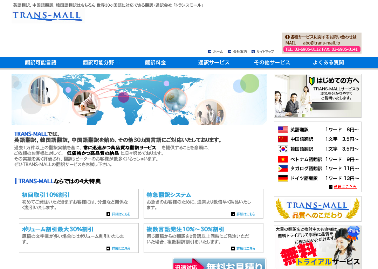
Task: Click the red 詳細はこちら price link
Action: [345, 187]
